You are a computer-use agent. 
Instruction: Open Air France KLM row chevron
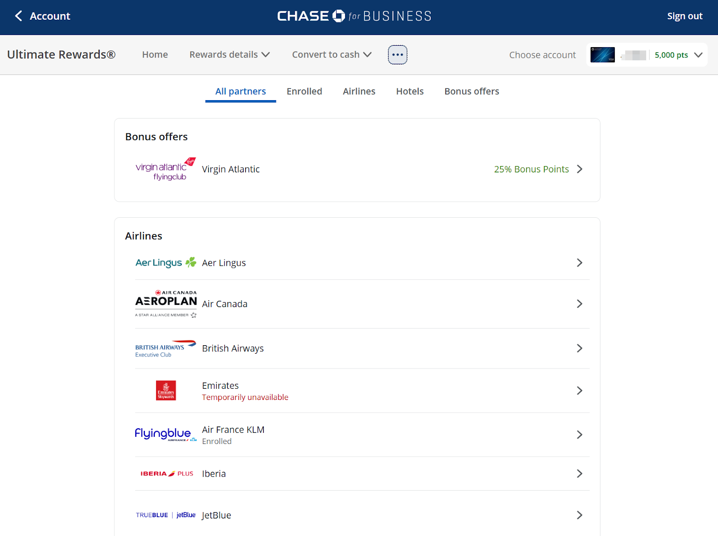click(580, 435)
